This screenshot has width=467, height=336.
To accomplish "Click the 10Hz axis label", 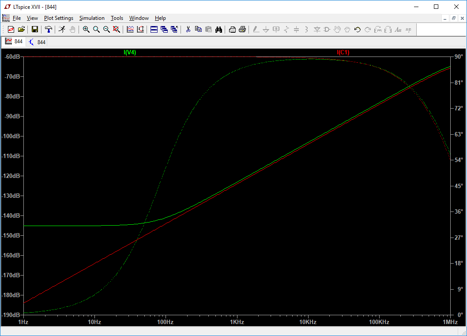I will (x=94, y=322).
